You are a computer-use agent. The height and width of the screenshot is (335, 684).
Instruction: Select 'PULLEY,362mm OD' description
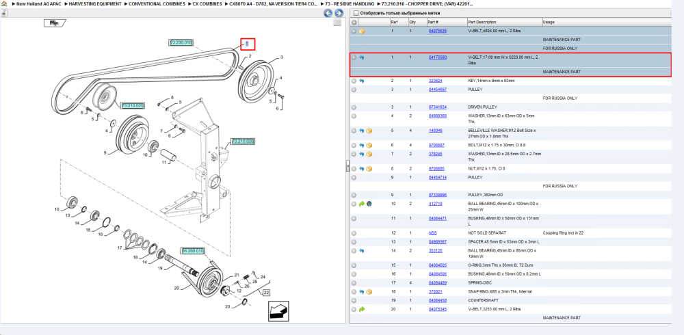pyautogui.click(x=486, y=195)
